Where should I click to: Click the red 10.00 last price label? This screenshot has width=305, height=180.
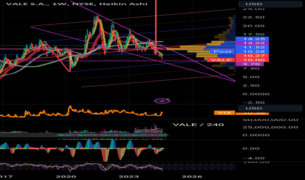[252, 60]
